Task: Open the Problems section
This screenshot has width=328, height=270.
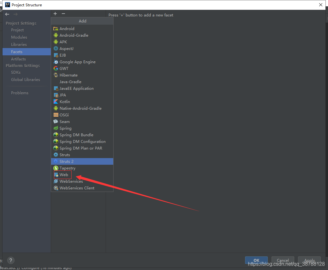Action: (x=26, y=93)
